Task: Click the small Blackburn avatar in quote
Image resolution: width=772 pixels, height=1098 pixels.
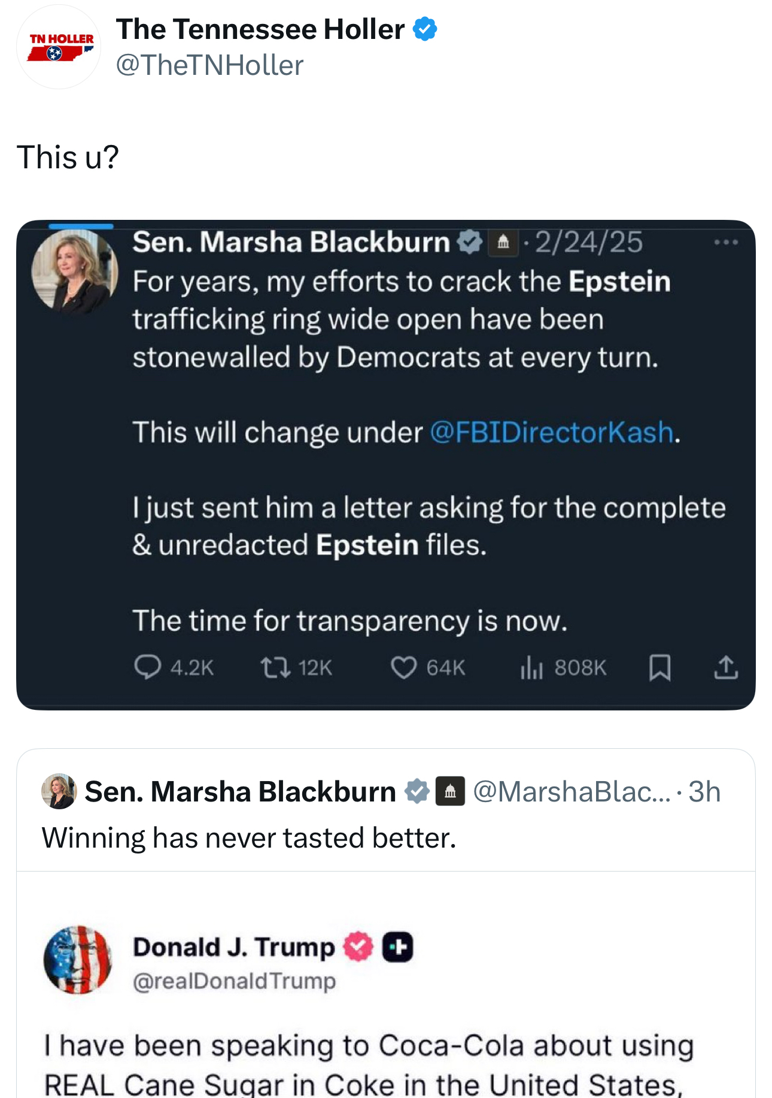Action: point(59,791)
